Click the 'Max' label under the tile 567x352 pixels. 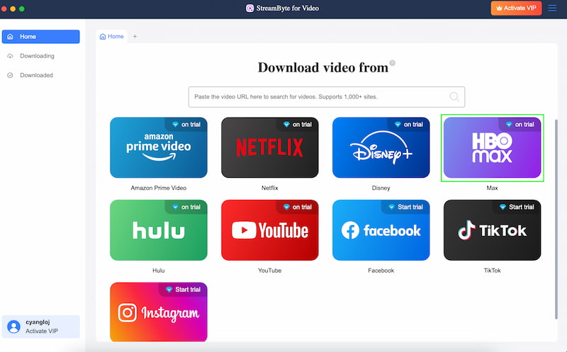point(492,188)
